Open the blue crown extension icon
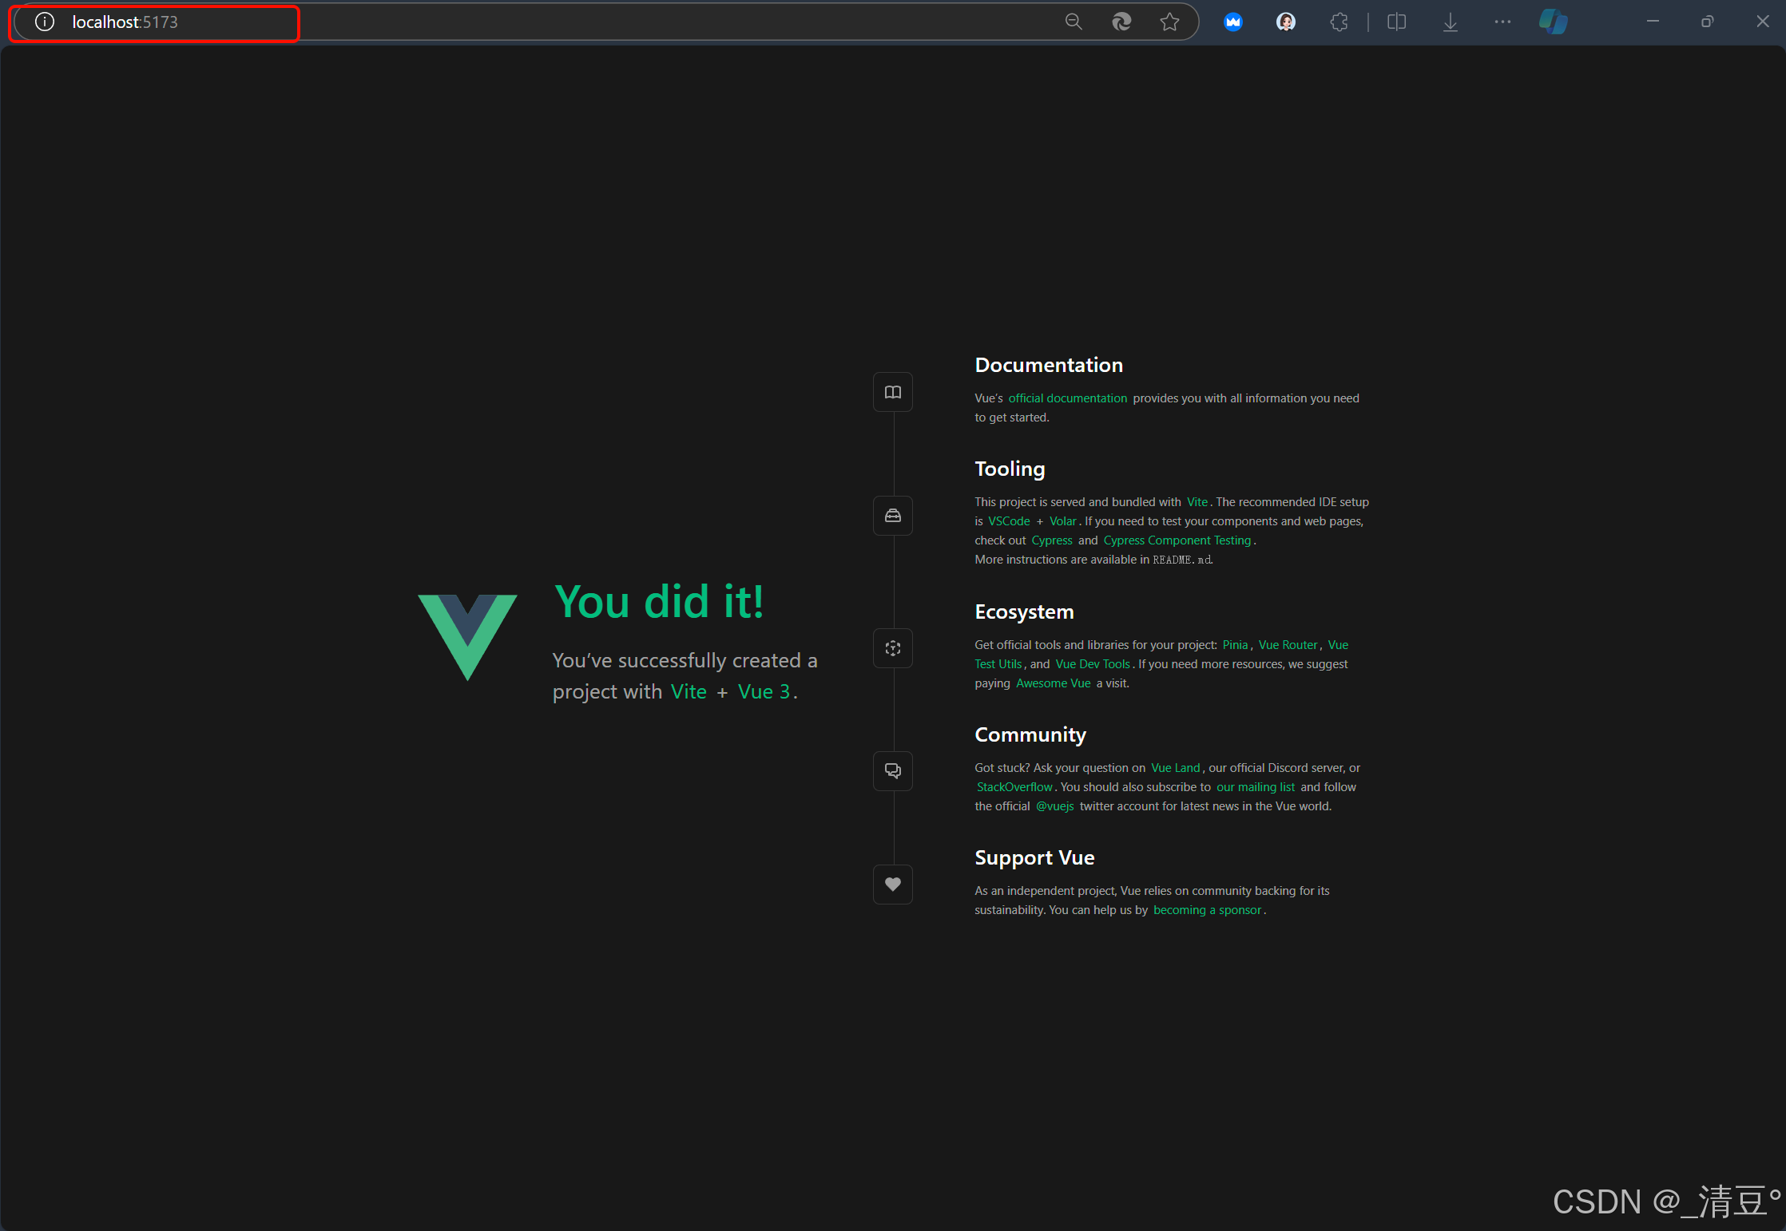 pos(1233,22)
